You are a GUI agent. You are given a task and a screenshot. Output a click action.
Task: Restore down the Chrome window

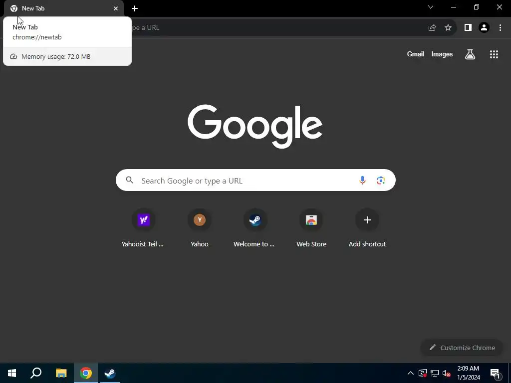(477, 7)
